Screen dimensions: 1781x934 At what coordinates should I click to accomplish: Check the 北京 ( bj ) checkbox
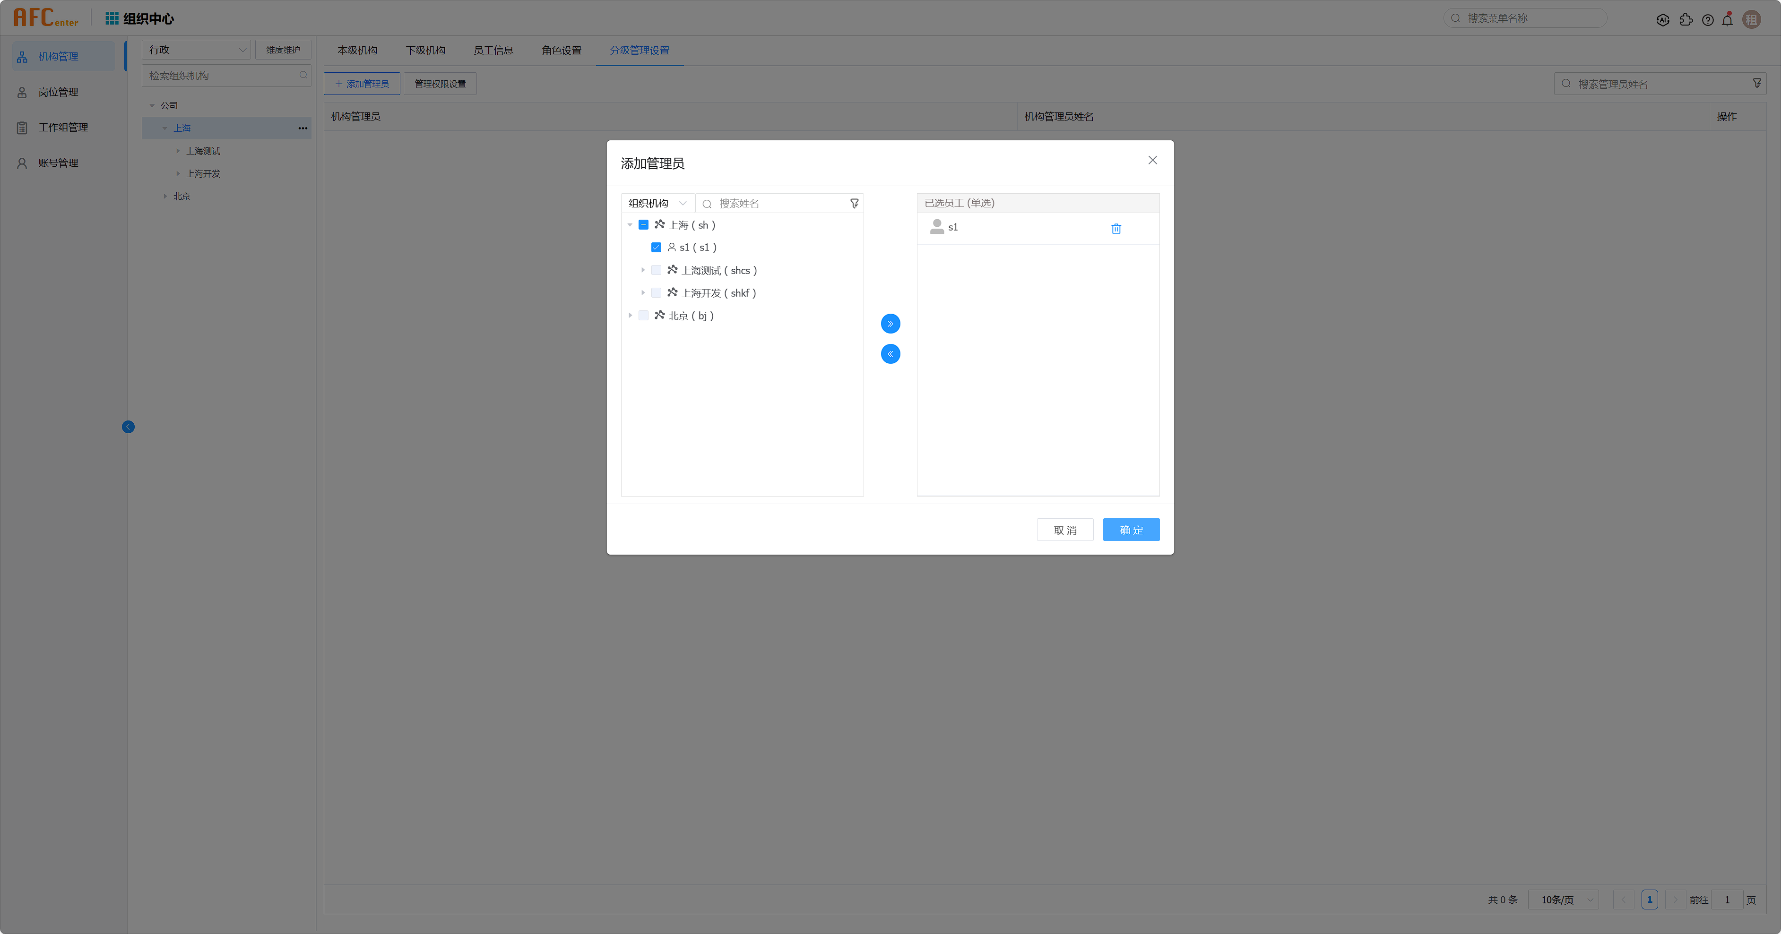pyautogui.click(x=644, y=316)
